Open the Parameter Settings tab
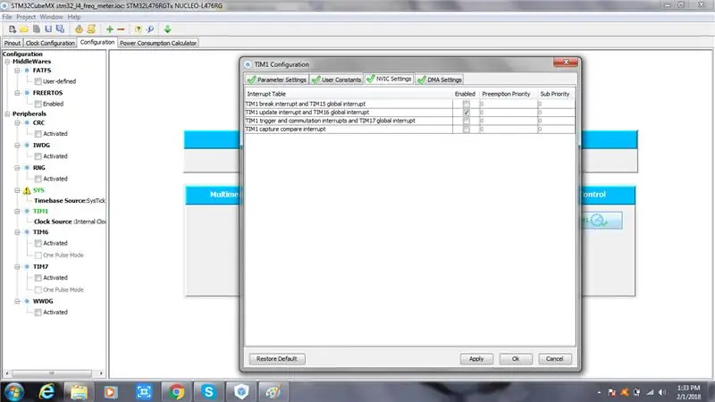This screenshot has height=402, width=715. pyautogui.click(x=277, y=80)
